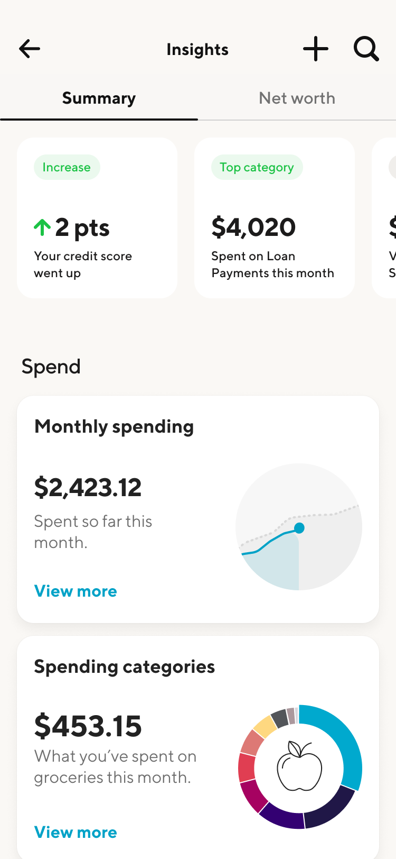Tap the $453.15 groceries amount
The height and width of the screenshot is (859, 396).
[x=88, y=726]
